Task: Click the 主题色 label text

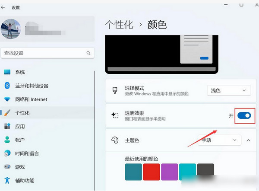Action: [132, 140]
